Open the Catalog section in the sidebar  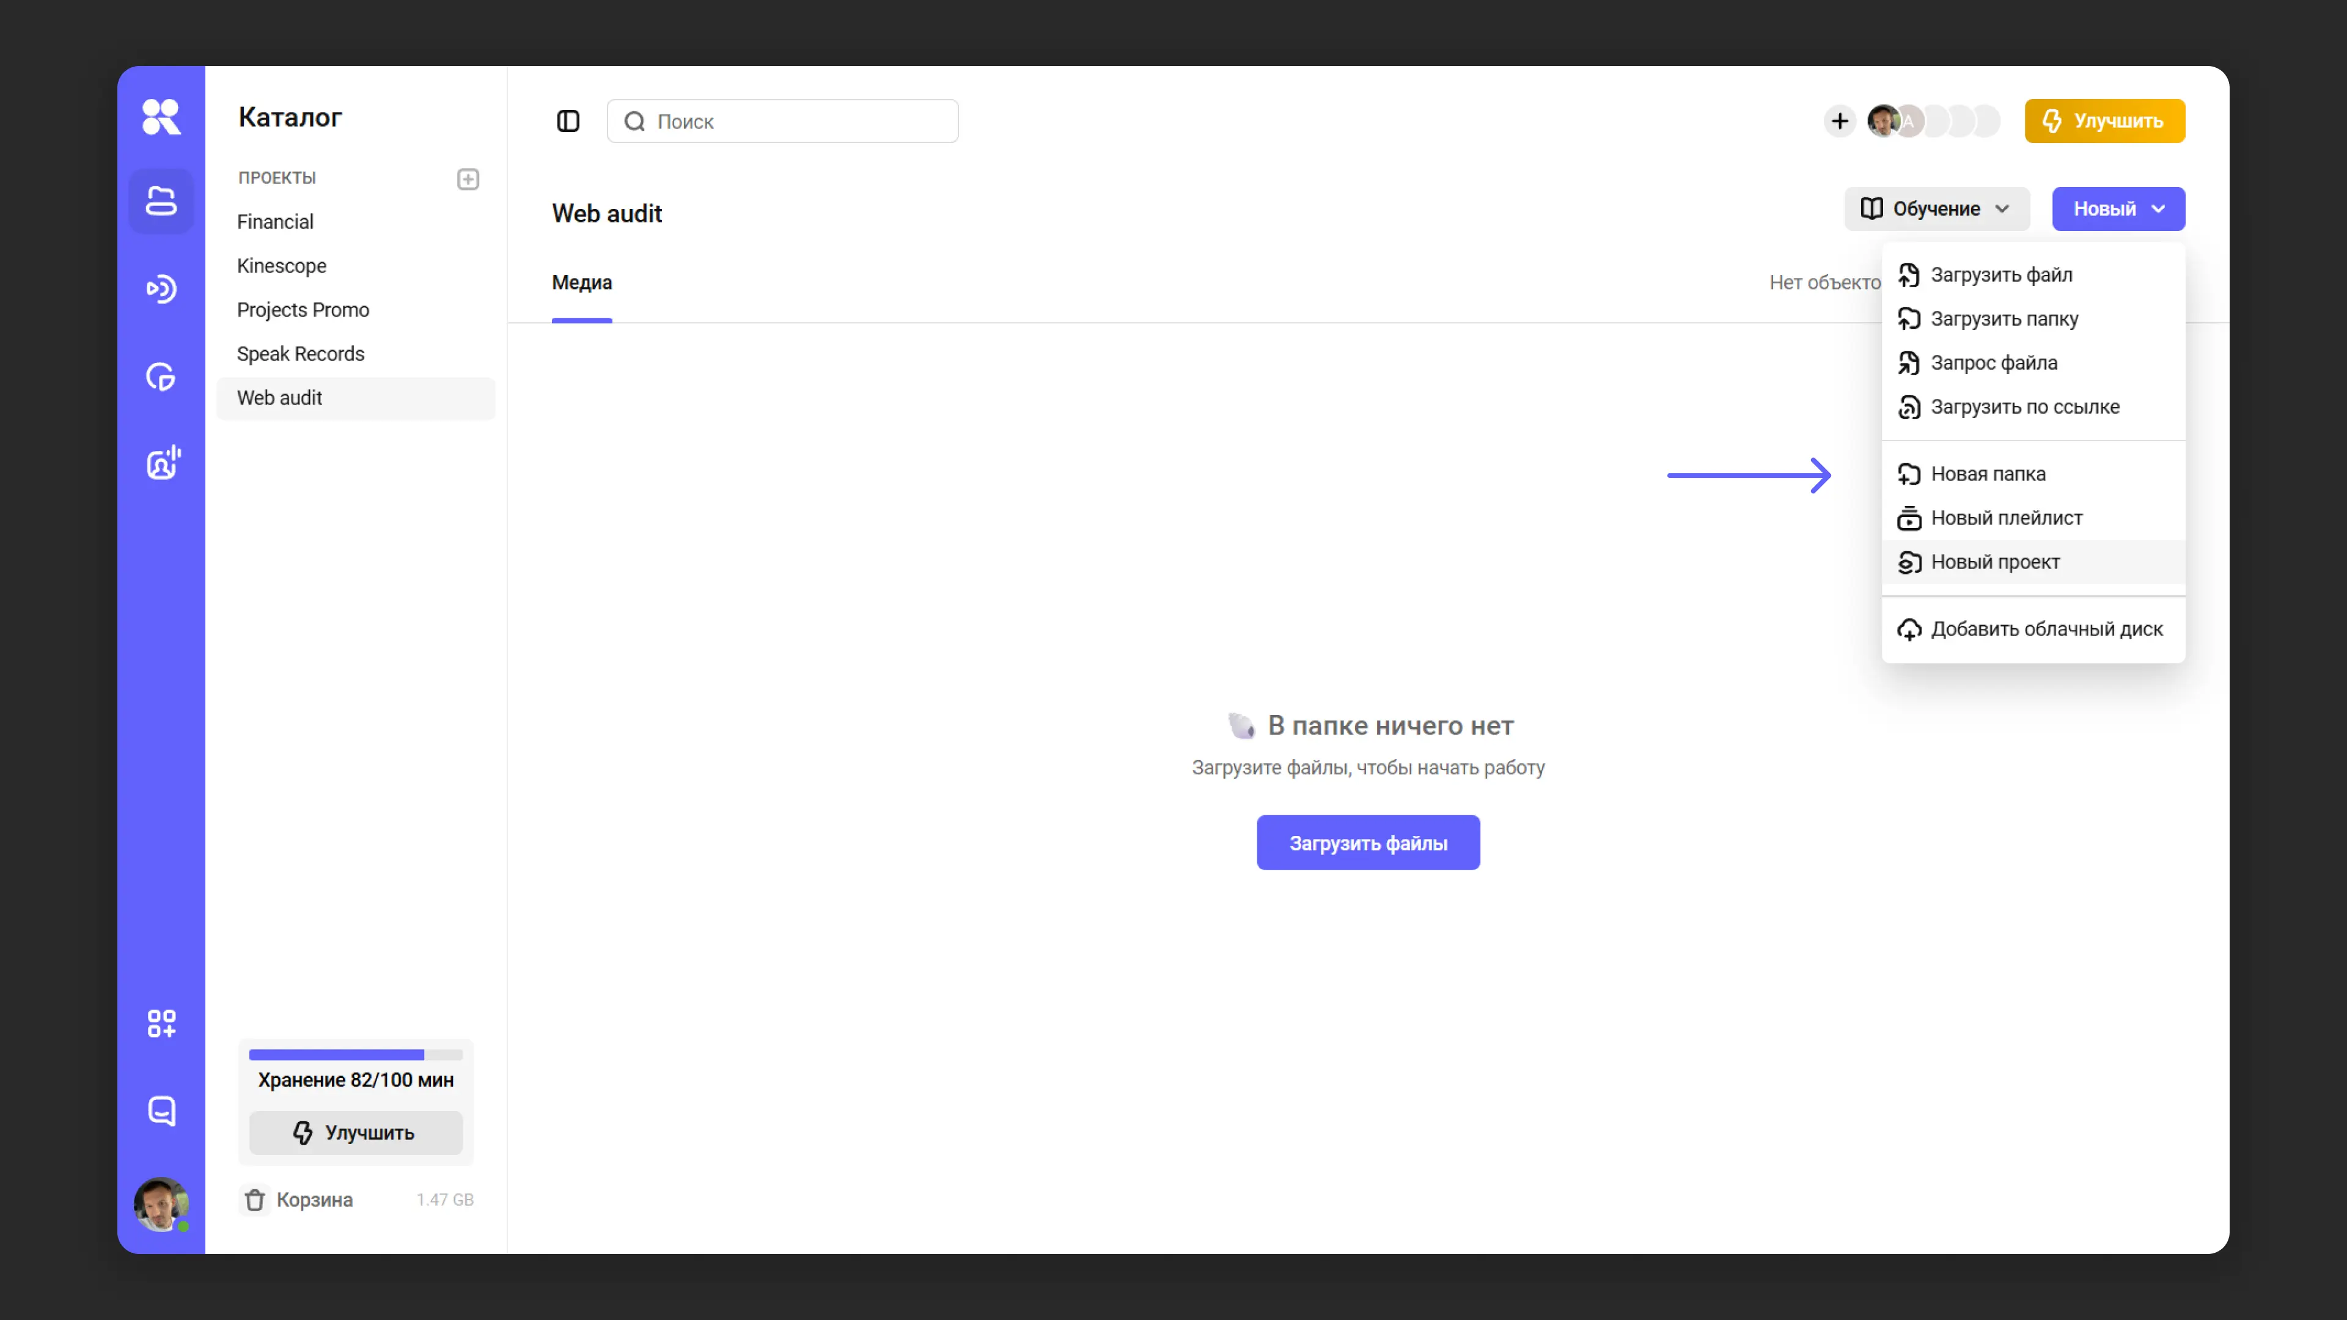point(161,201)
